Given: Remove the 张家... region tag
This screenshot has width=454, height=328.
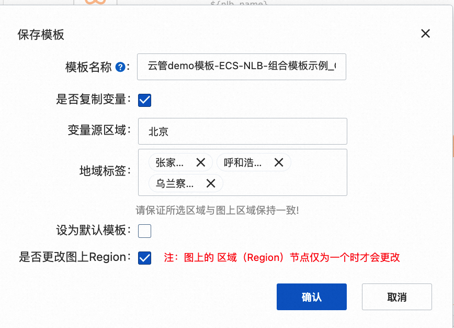Looking at the screenshot, I should (201, 162).
